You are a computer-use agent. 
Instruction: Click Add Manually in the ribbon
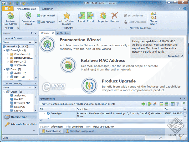point(46,22)
